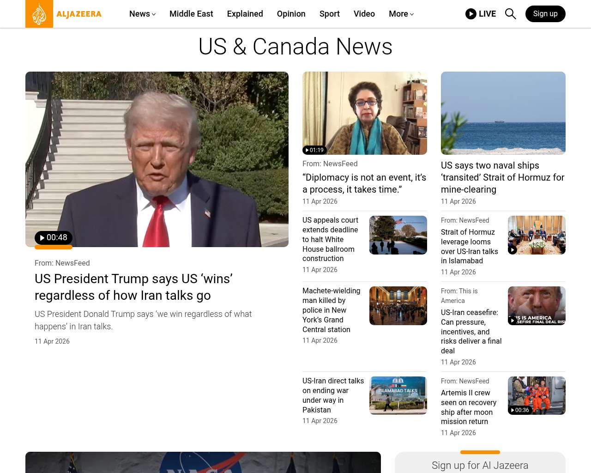Click 'Sign up for Al Jazeera' newsletter heading
This screenshot has height=473, width=591.
480,465
